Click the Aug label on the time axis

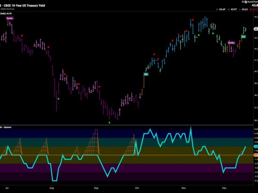[x=52, y=188]
